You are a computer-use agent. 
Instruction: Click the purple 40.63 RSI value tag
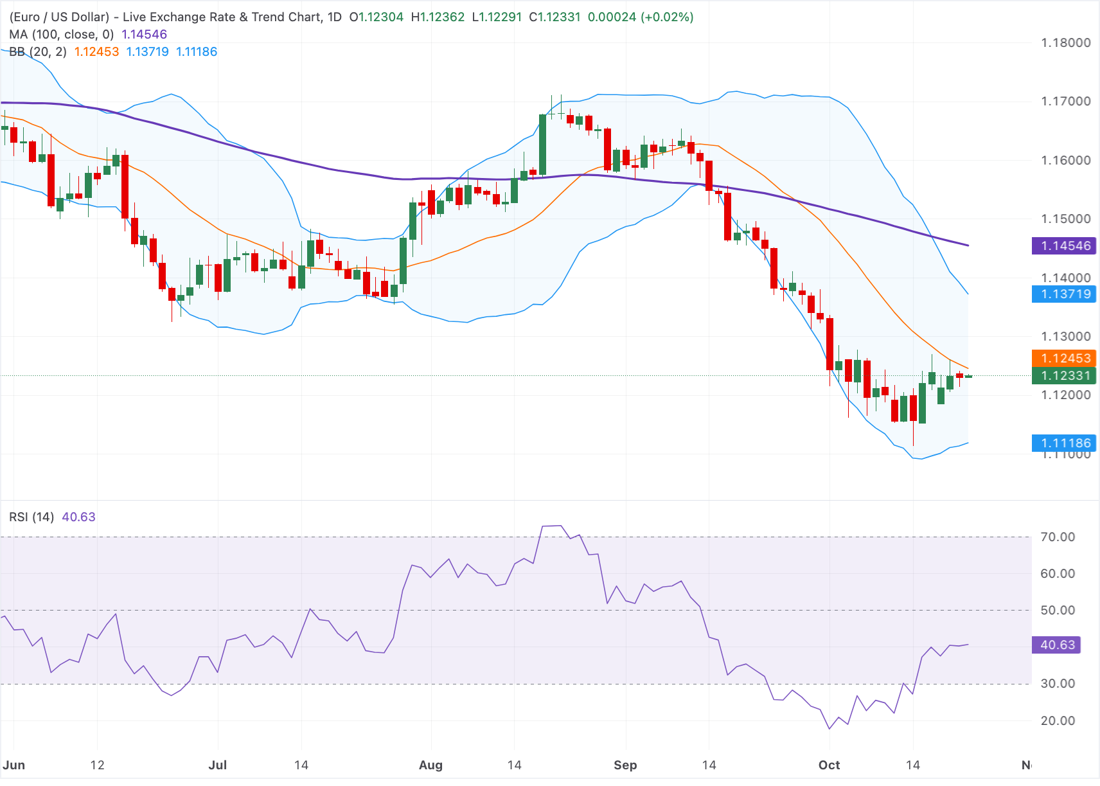1056,645
